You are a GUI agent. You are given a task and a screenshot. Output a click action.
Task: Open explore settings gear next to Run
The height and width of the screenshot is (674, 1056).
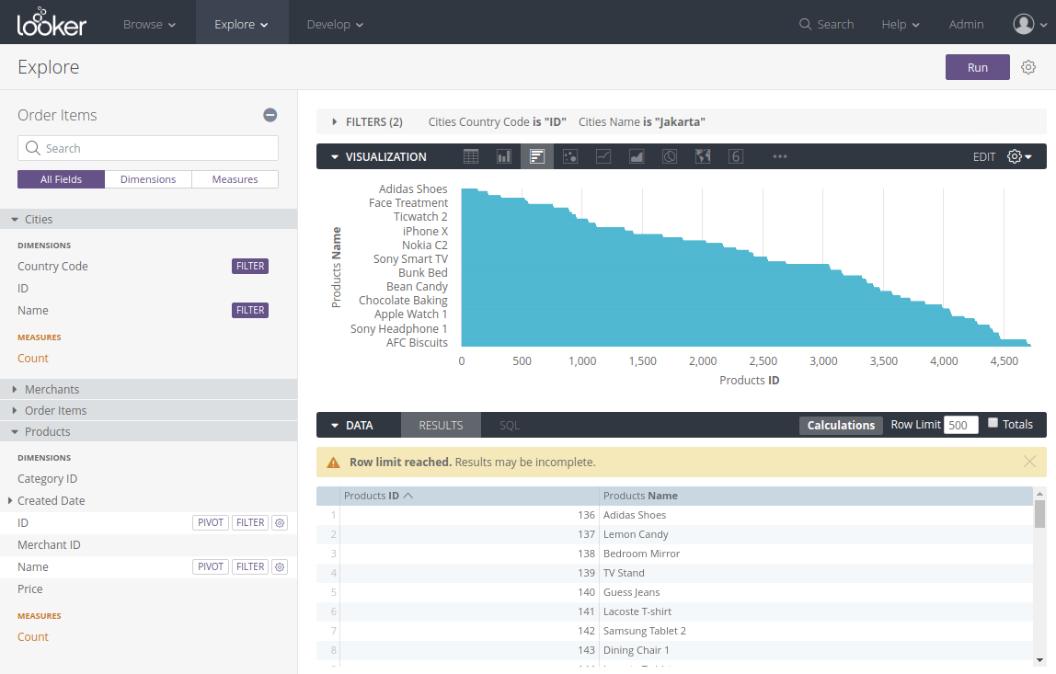pos(1028,67)
